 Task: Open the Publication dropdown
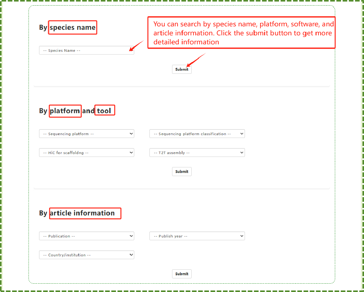[87, 236]
